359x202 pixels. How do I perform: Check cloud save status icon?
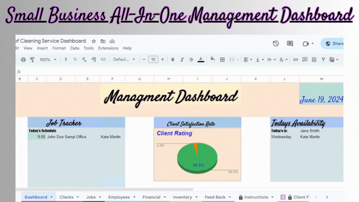click(x=112, y=41)
